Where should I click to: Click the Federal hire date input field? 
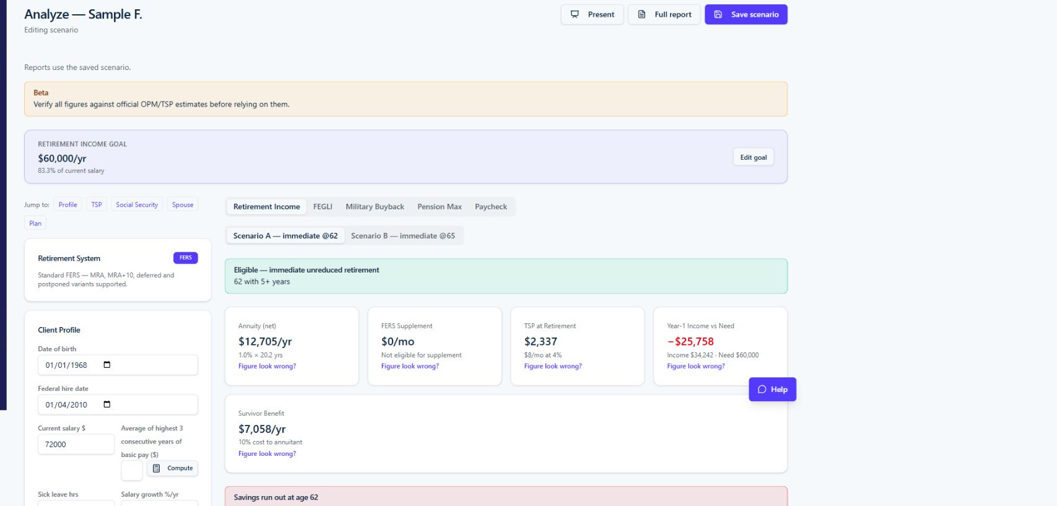(118, 404)
